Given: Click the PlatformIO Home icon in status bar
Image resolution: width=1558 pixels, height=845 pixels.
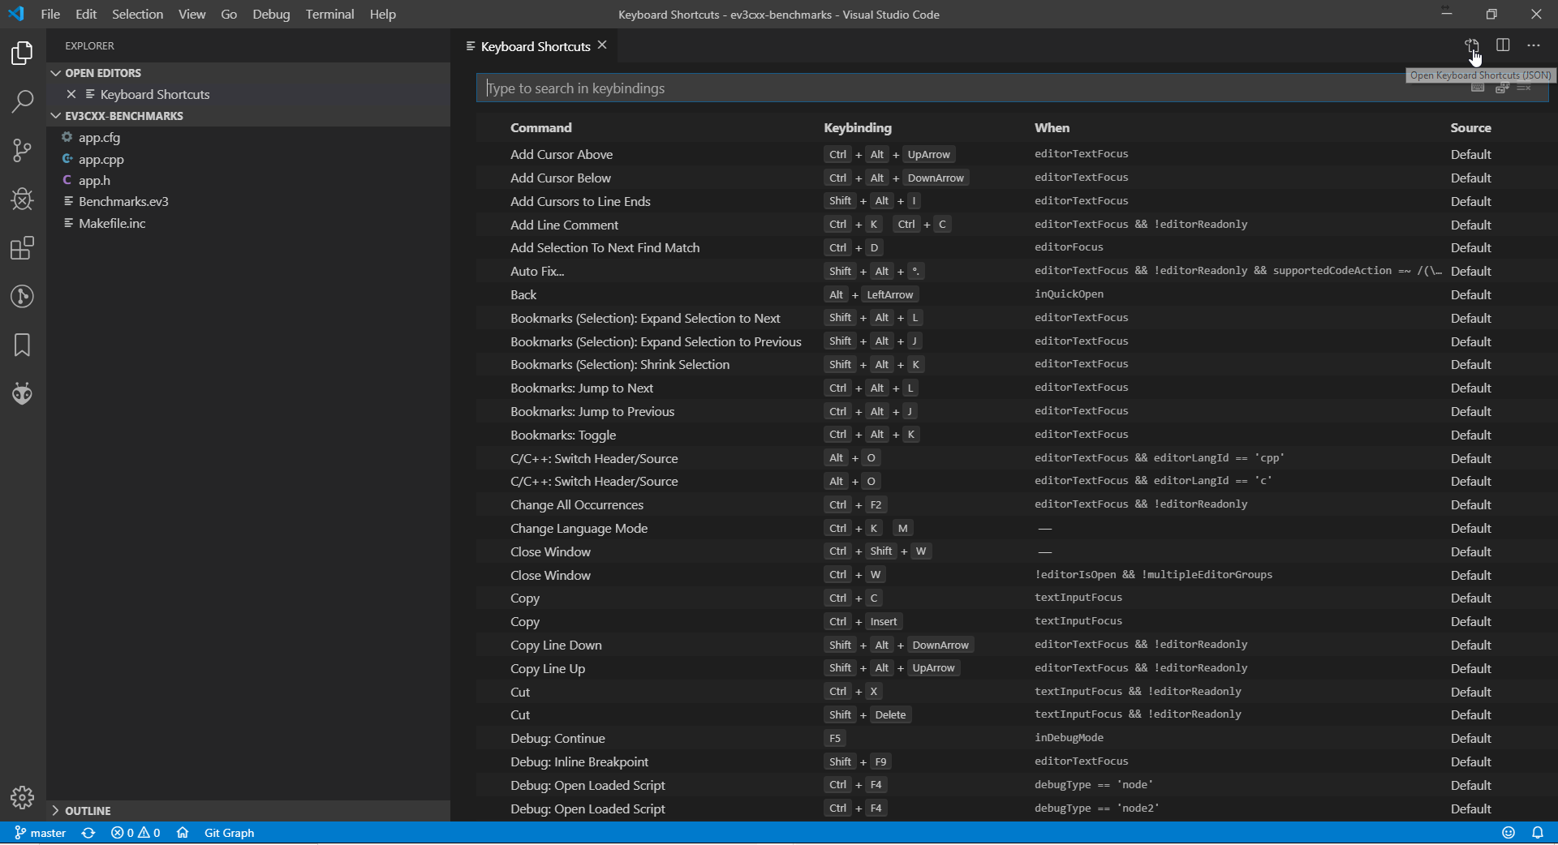Looking at the screenshot, I should [183, 833].
